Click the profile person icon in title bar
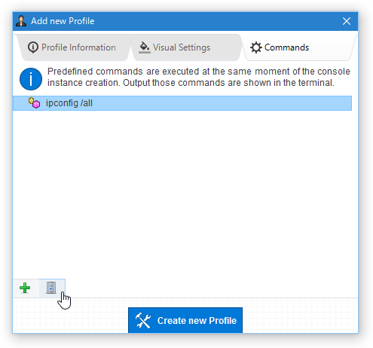373x348 pixels. tap(21, 21)
